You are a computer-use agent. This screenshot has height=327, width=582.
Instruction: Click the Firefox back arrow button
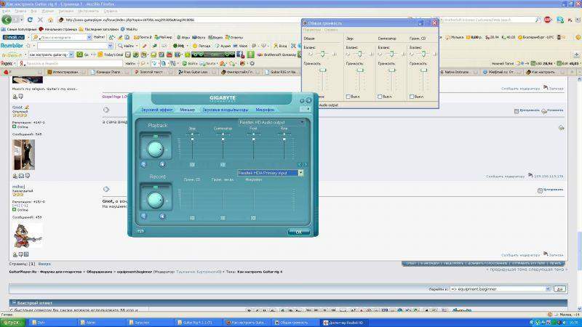pyautogui.click(x=7, y=20)
